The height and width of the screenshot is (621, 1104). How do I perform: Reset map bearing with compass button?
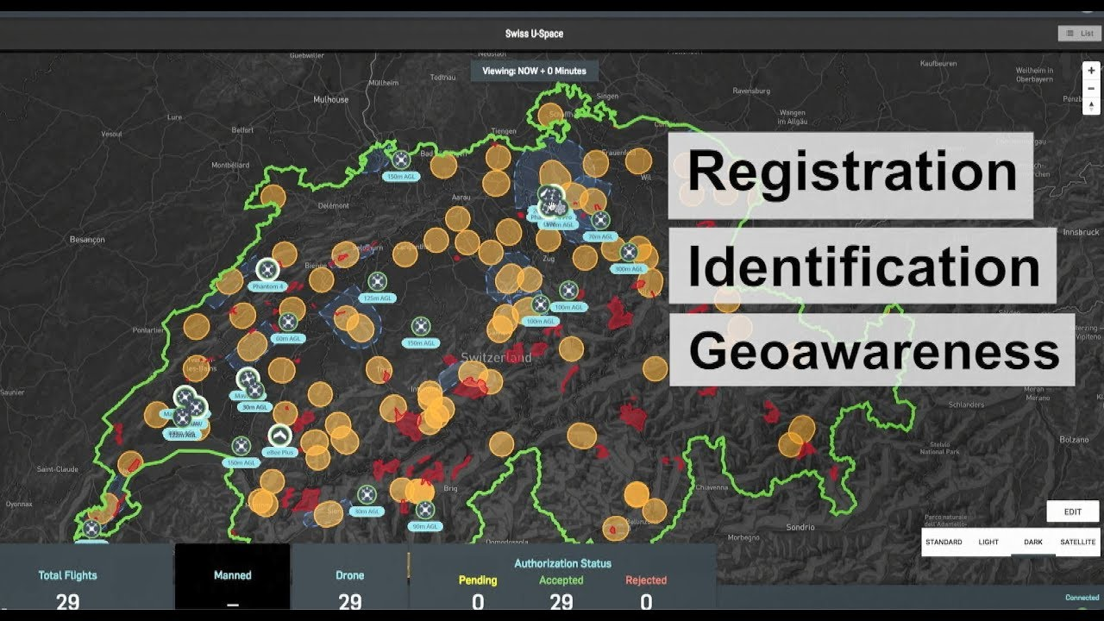coord(1091,105)
